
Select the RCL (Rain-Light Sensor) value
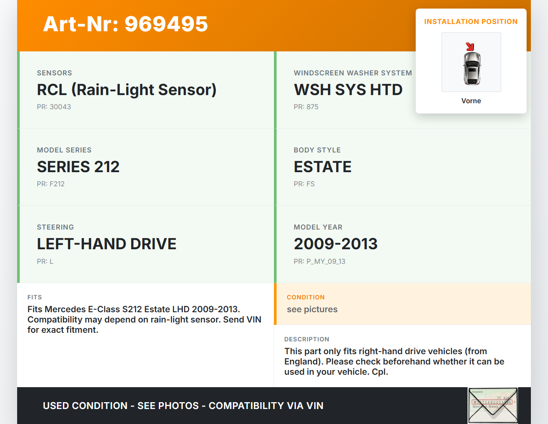127,90
